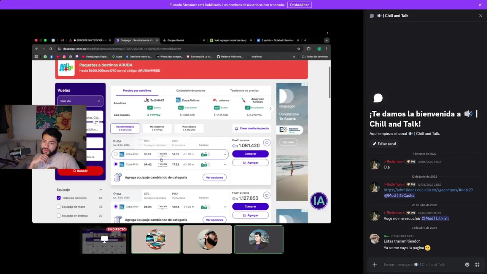The image size is (487, 274).
Task: Open the Solo ida trip type dropdown
Action: point(80,101)
